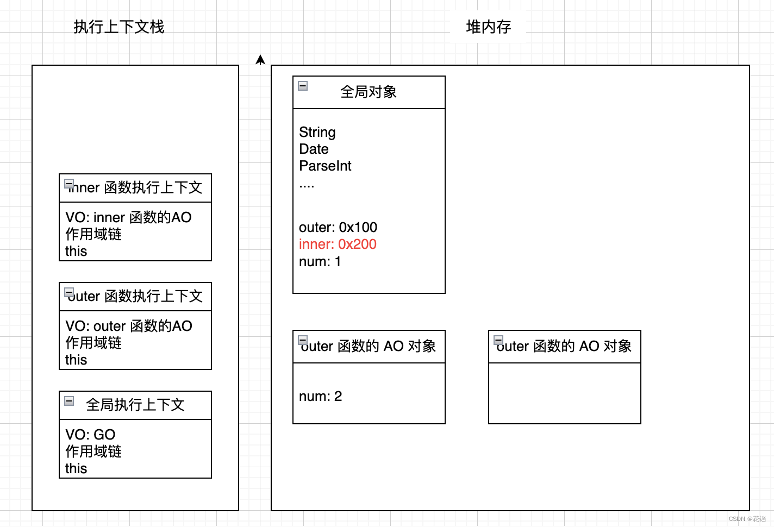The height and width of the screenshot is (527, 774).
Task: Click the num: 1 line
Action: pyautogui.click(x=320, y=261)
